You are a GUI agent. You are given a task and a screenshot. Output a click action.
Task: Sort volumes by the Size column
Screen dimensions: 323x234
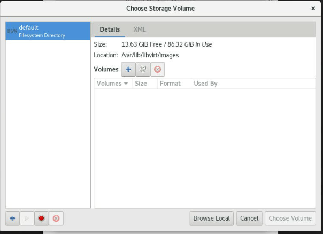[141, 84]
